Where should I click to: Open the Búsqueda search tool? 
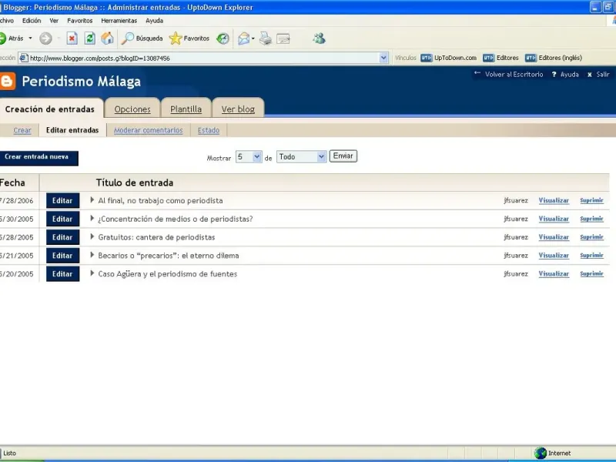point(142,38)
